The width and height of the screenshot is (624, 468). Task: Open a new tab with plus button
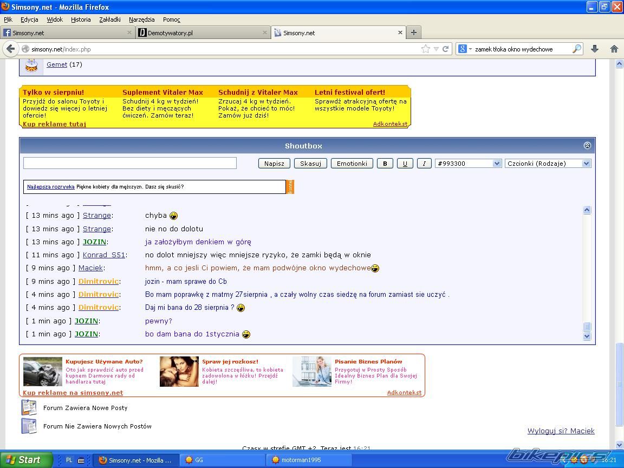click(414, 32)
